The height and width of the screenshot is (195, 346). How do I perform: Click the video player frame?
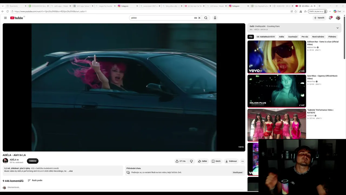pos(124,87)
